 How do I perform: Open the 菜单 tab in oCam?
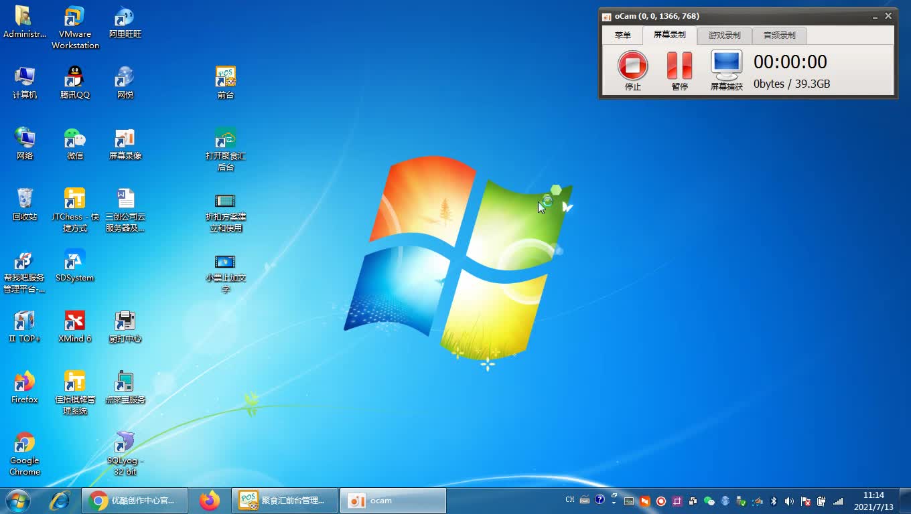point(623,35)
